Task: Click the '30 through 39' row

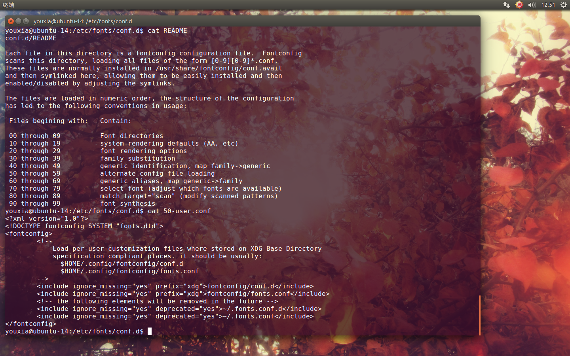Action: click(35, 158)
